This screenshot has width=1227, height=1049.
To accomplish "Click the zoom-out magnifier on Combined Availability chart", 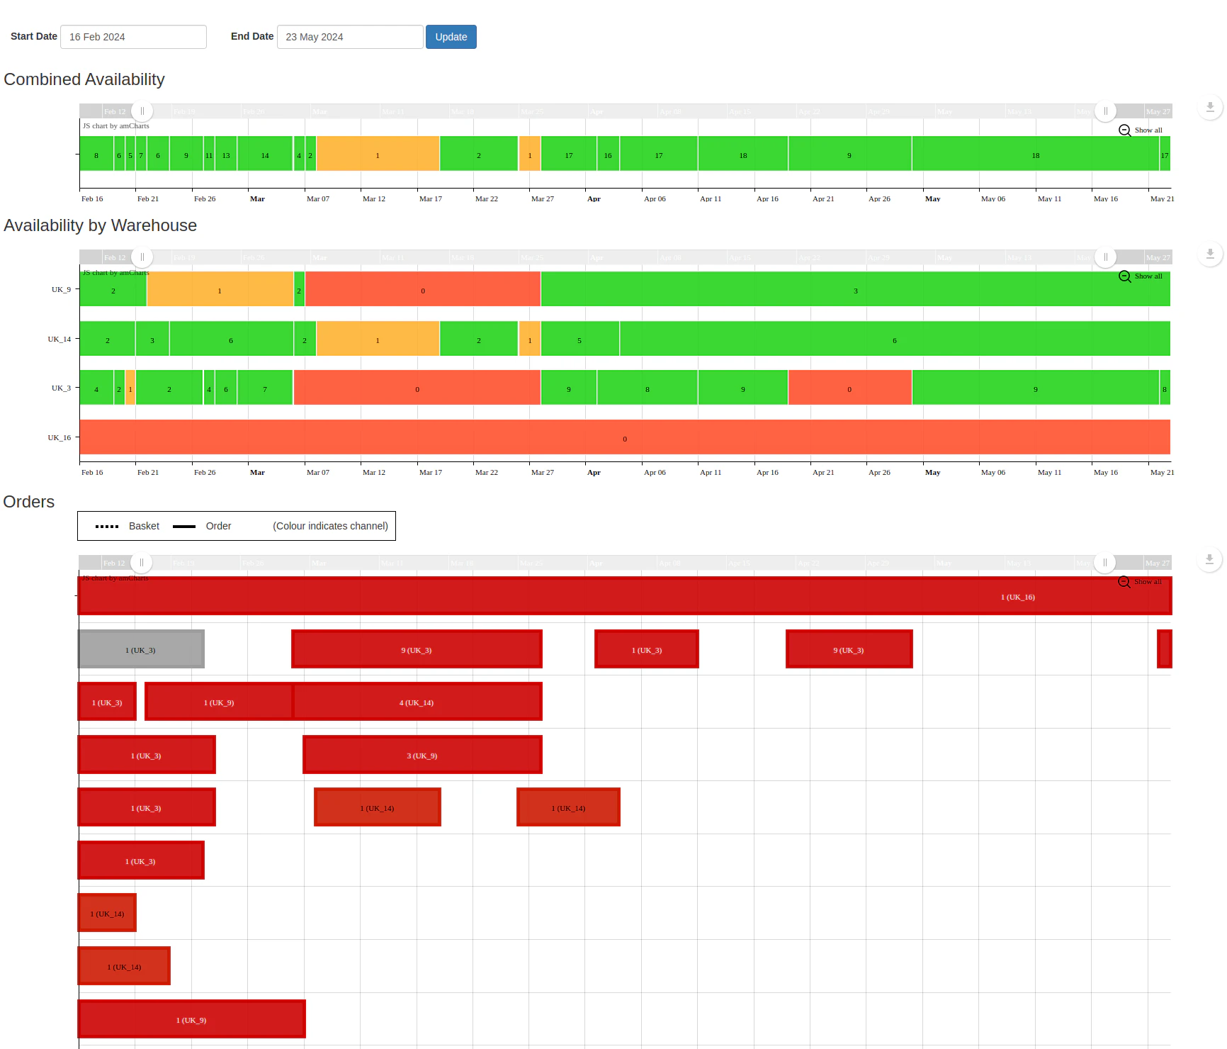I will click(x=1124, y=130).
